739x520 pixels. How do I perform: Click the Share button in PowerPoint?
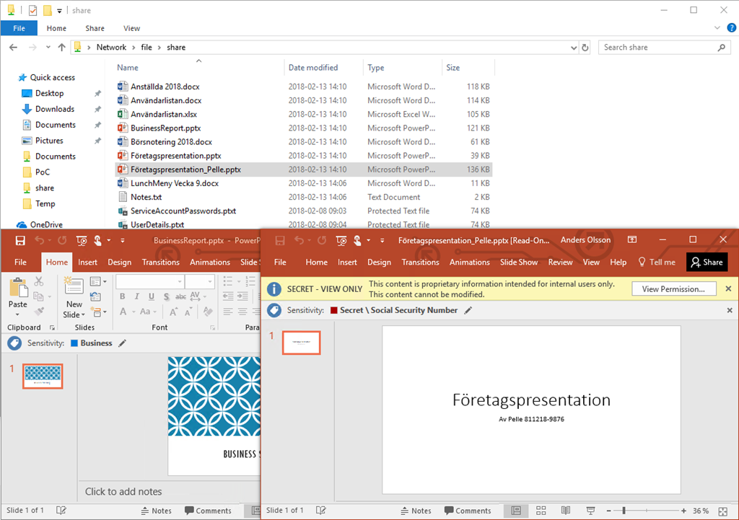point(707,263)
